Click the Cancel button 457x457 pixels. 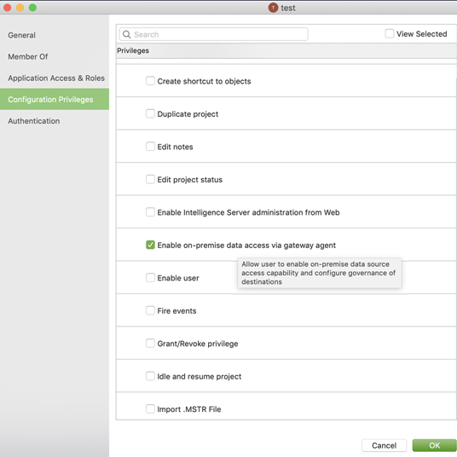[x=384, y=445]
